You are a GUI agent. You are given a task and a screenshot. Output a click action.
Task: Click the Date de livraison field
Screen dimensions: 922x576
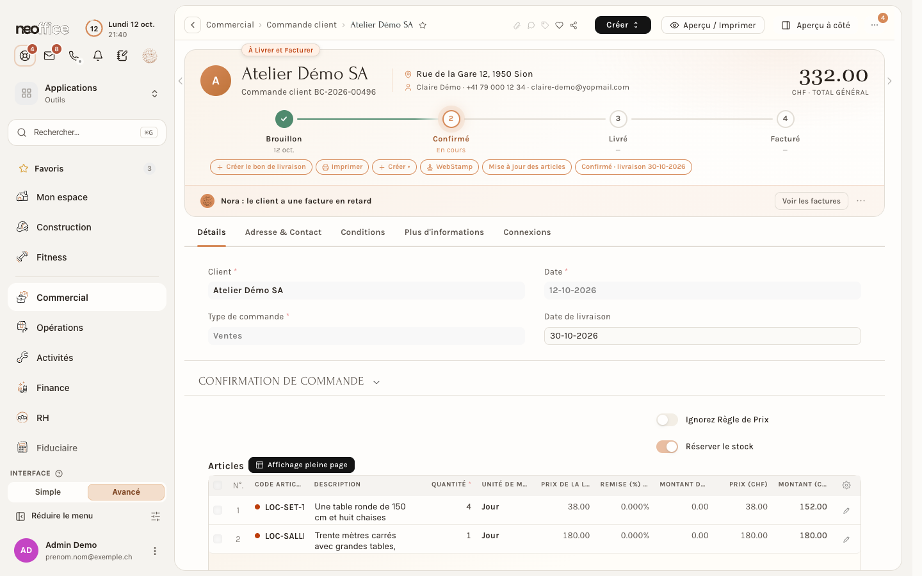point(702,336)
